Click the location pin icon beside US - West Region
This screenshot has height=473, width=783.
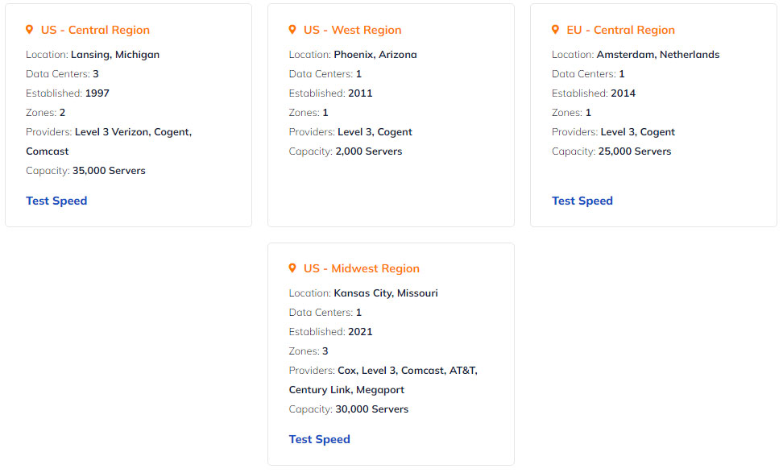coord(292,30)
